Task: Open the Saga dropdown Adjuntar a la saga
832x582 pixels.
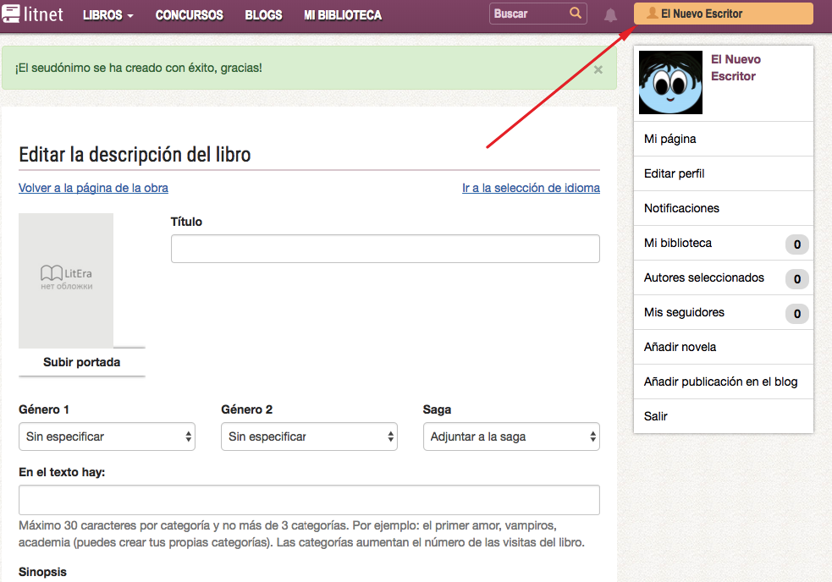Action: [511, 436]
